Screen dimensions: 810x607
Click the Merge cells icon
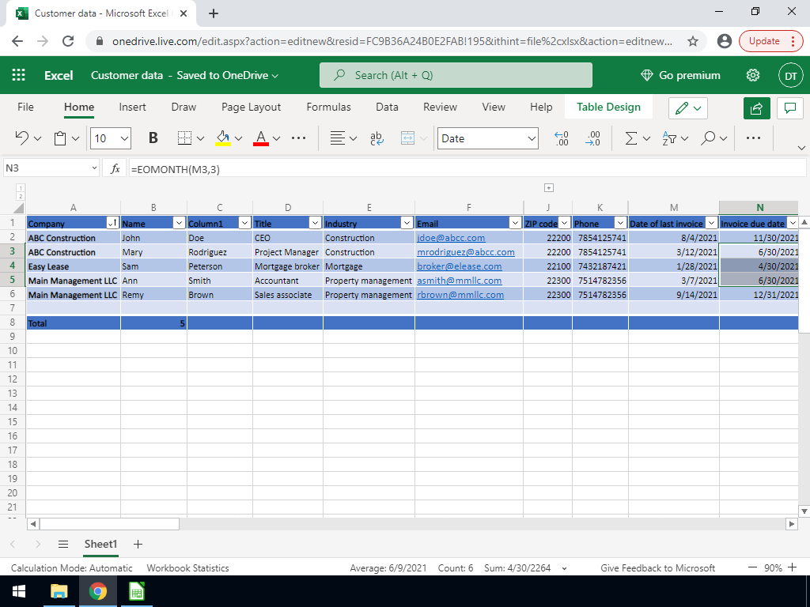click(x=407, y=138)
